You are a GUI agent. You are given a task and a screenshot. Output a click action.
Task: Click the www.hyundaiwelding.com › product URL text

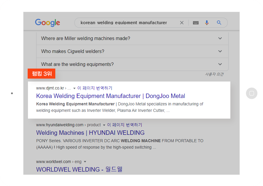pos(69,125)
